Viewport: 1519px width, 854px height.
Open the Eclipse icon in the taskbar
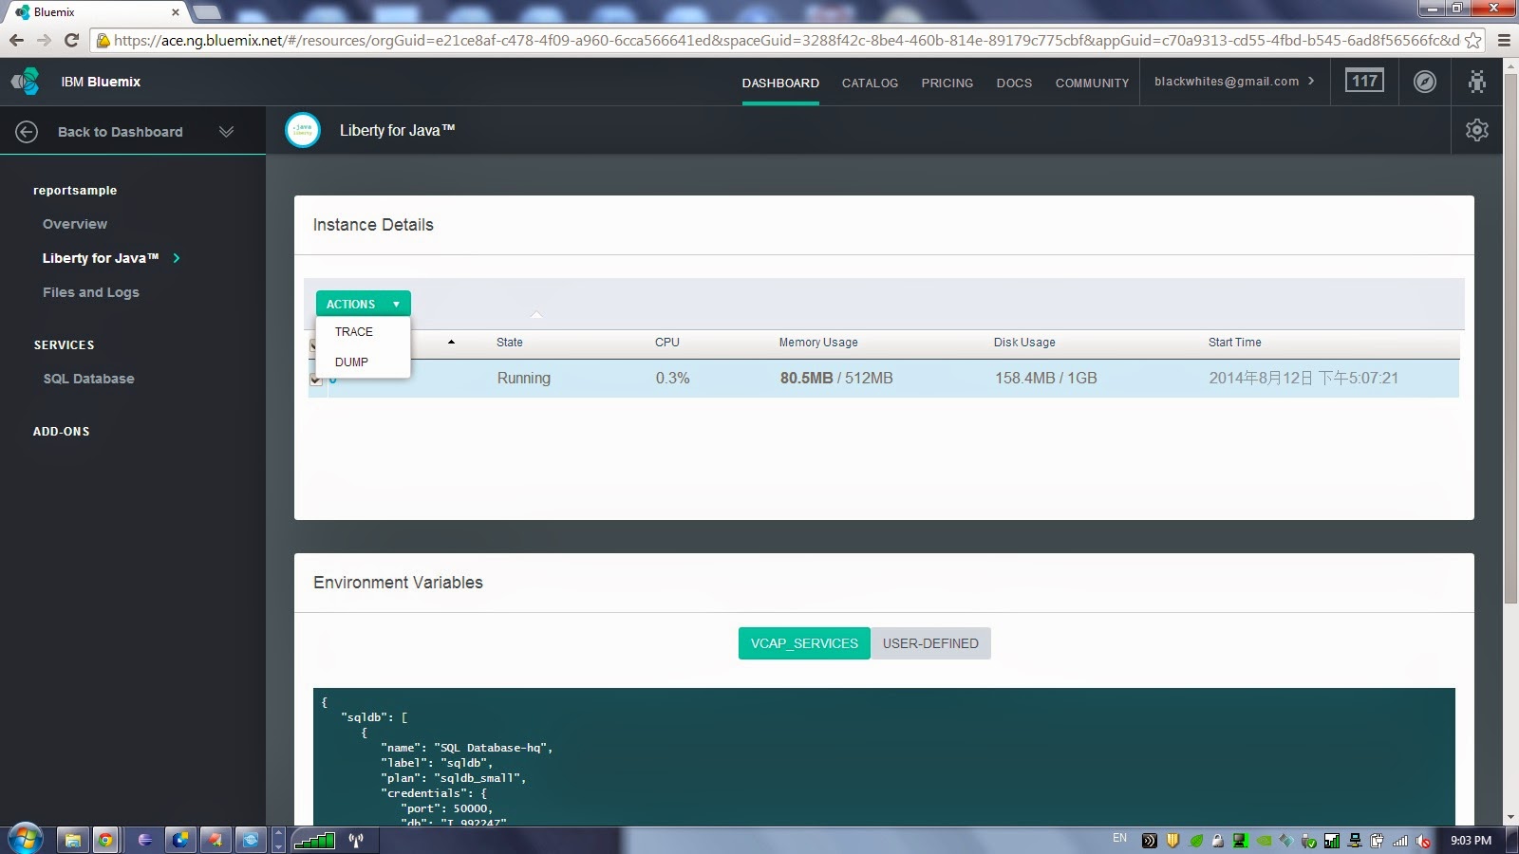144,840
